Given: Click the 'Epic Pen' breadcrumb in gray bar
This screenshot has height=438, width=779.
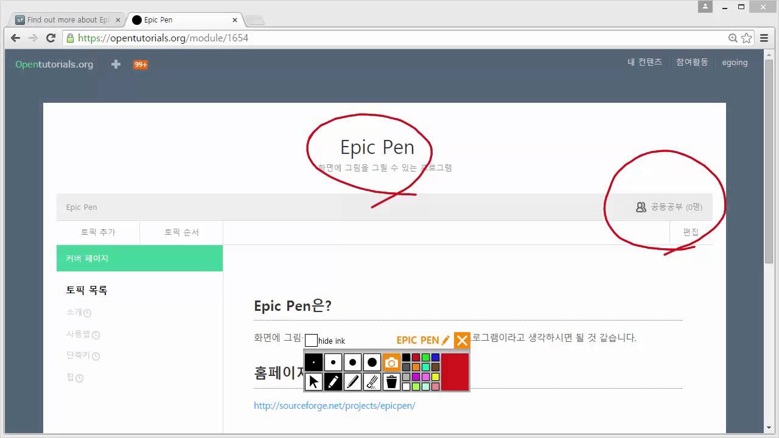Looking at the screenshot, I should point(82,207).
